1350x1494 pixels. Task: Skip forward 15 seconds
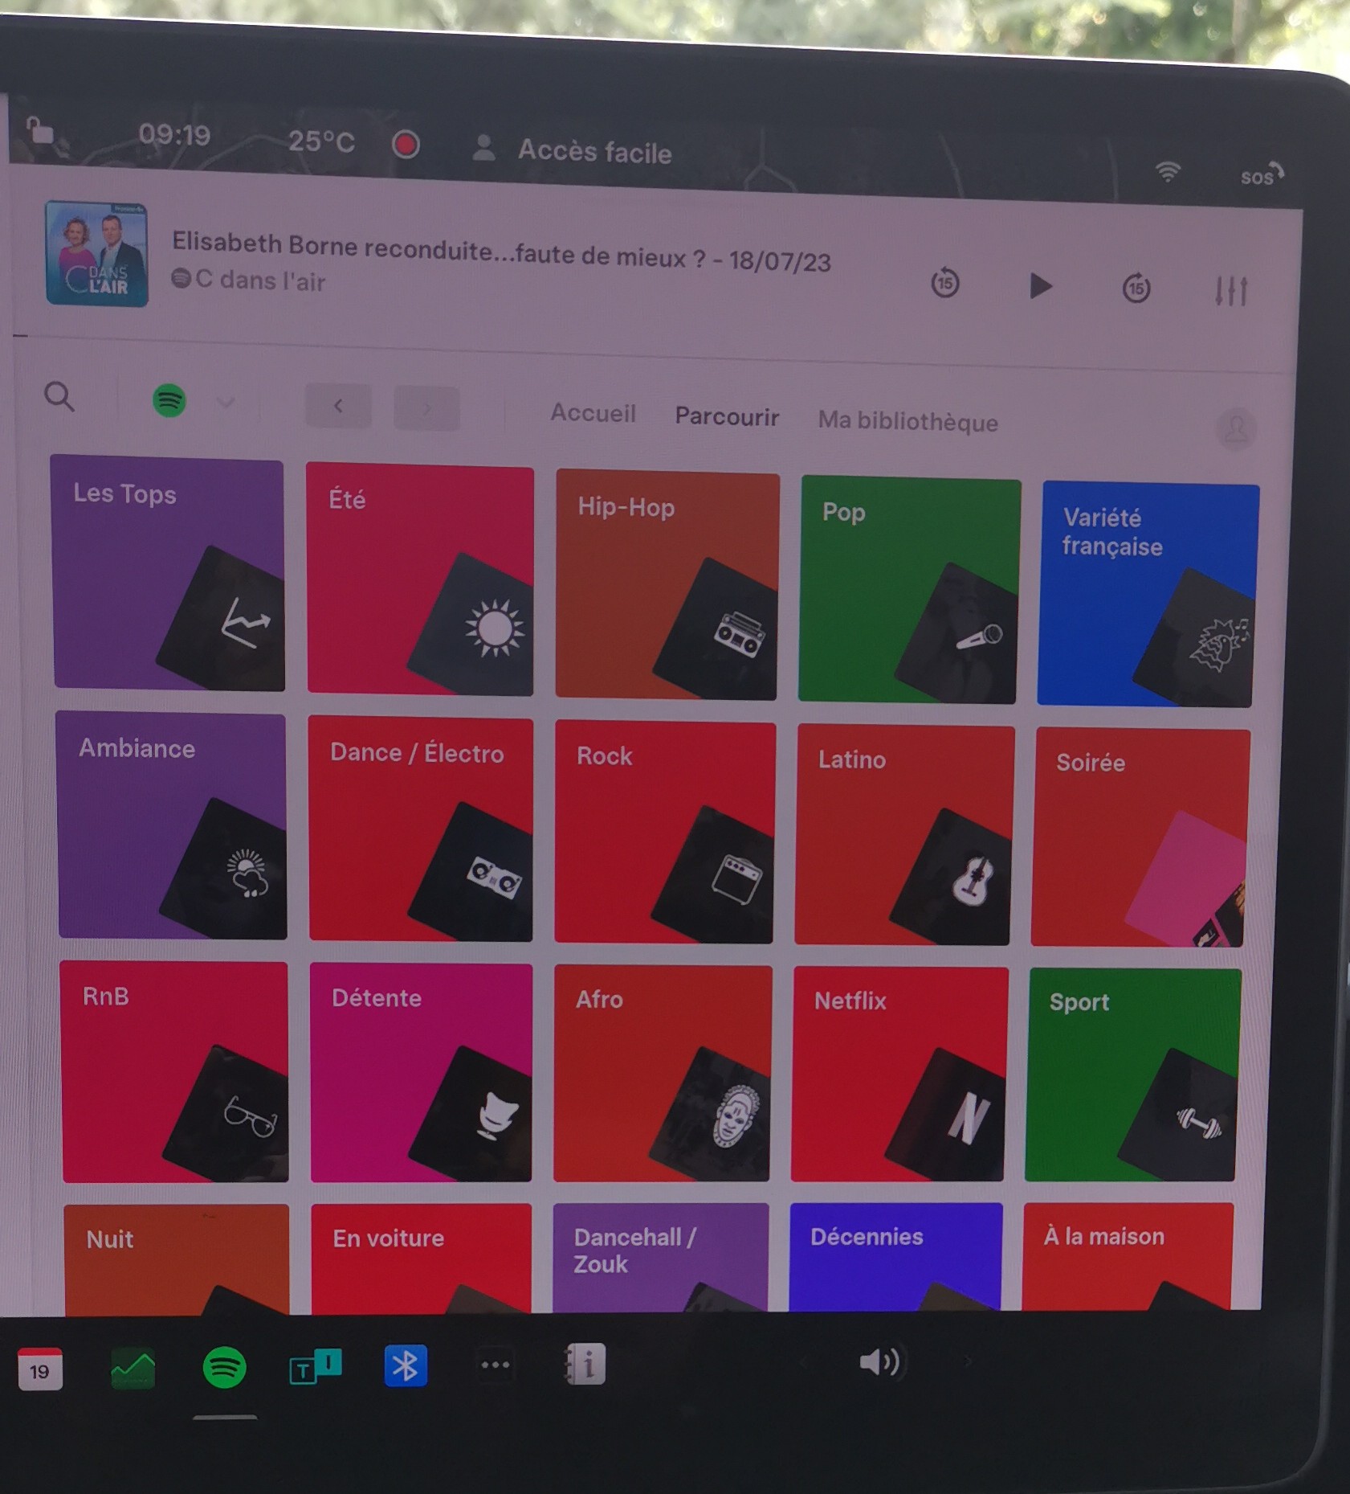(1136, 288)
